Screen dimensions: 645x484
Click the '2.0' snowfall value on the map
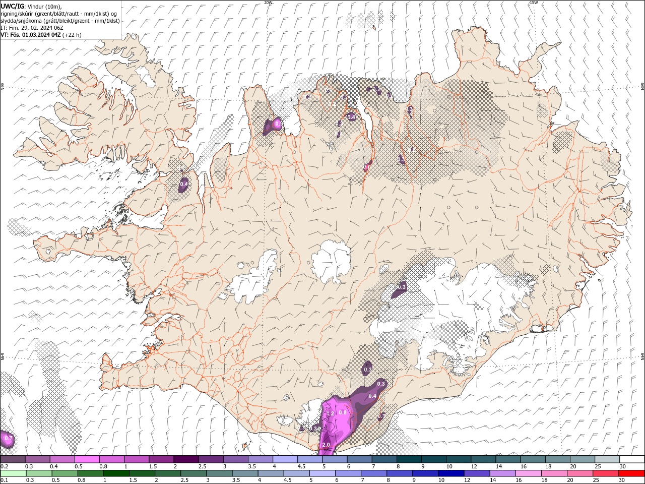coord(326,445)
